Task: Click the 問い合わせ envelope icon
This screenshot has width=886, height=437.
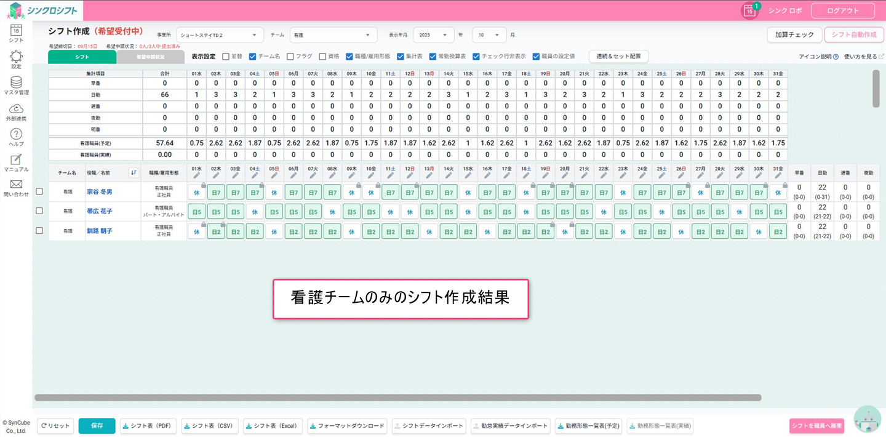Action: coord(16,185)
